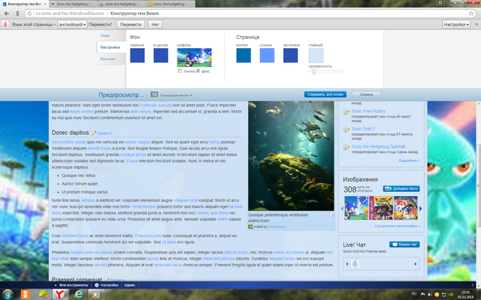Click the image details icon under fish photo
This screenshot has height=300, width=481.
point(331,214)
